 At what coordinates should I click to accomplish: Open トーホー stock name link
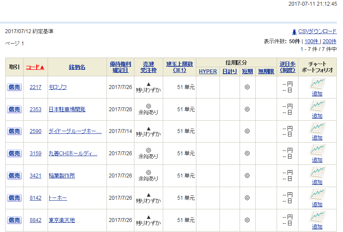tap(58, 198)
